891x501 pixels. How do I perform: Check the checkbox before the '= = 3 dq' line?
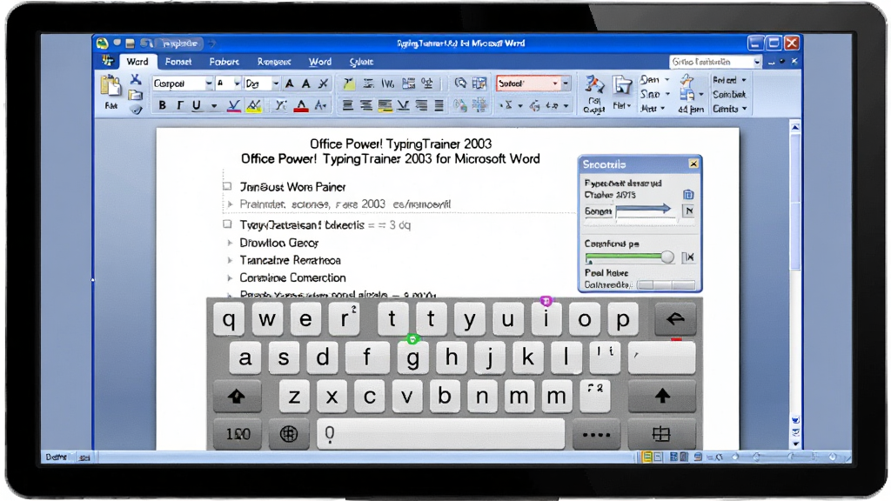227,224
